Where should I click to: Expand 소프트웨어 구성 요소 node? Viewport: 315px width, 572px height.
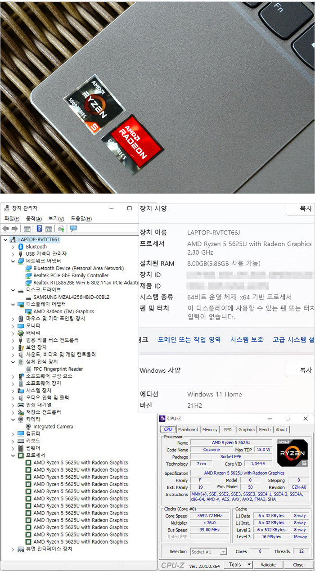13,376
